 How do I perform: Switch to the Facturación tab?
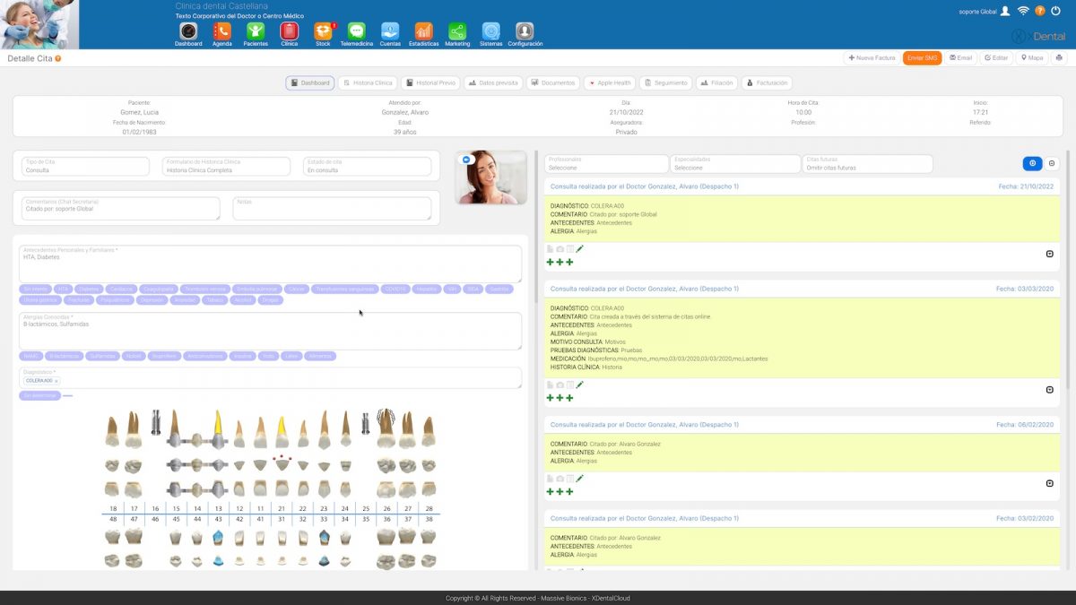[x=767, y=83]
